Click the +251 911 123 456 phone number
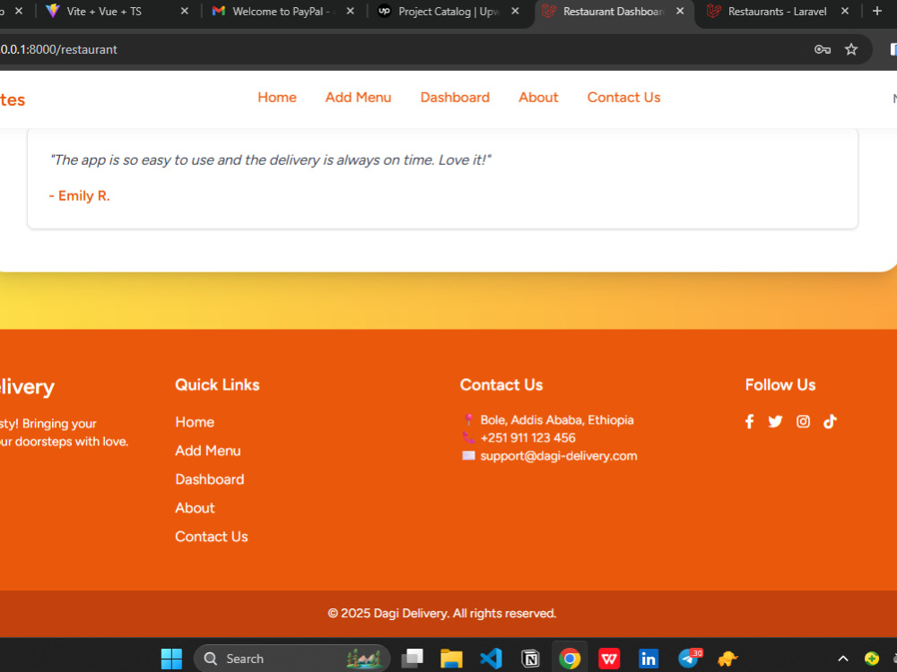This screenshot has width=897, height=672. pos(527,438)
